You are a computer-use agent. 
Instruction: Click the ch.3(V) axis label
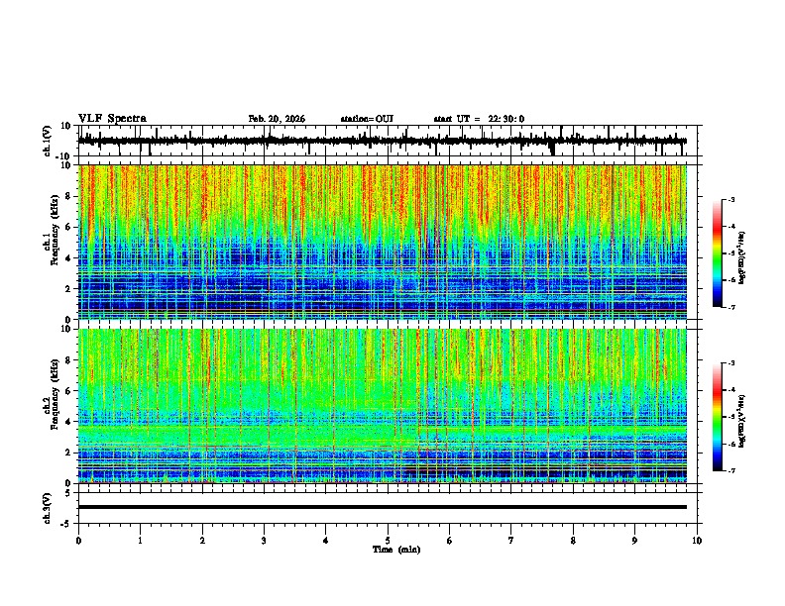[48, 509]
